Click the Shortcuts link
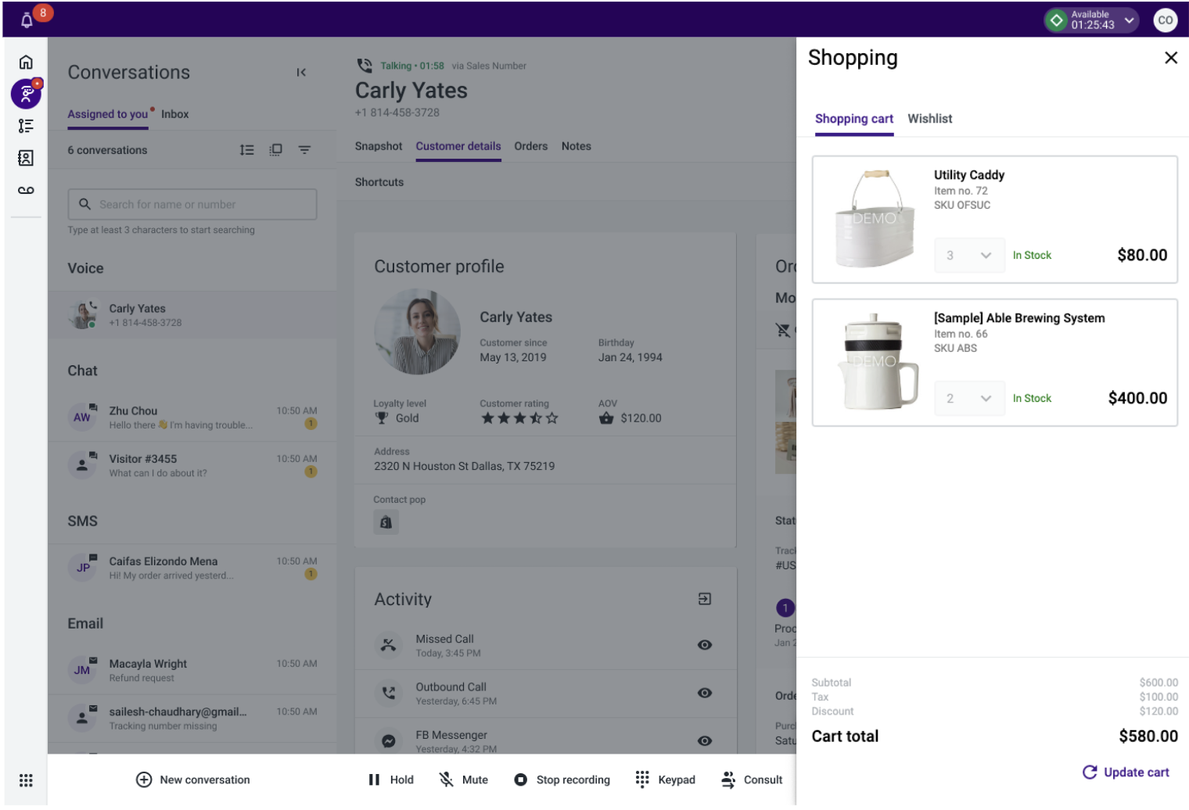This screenshot has height=810, width=1189. 379,182
